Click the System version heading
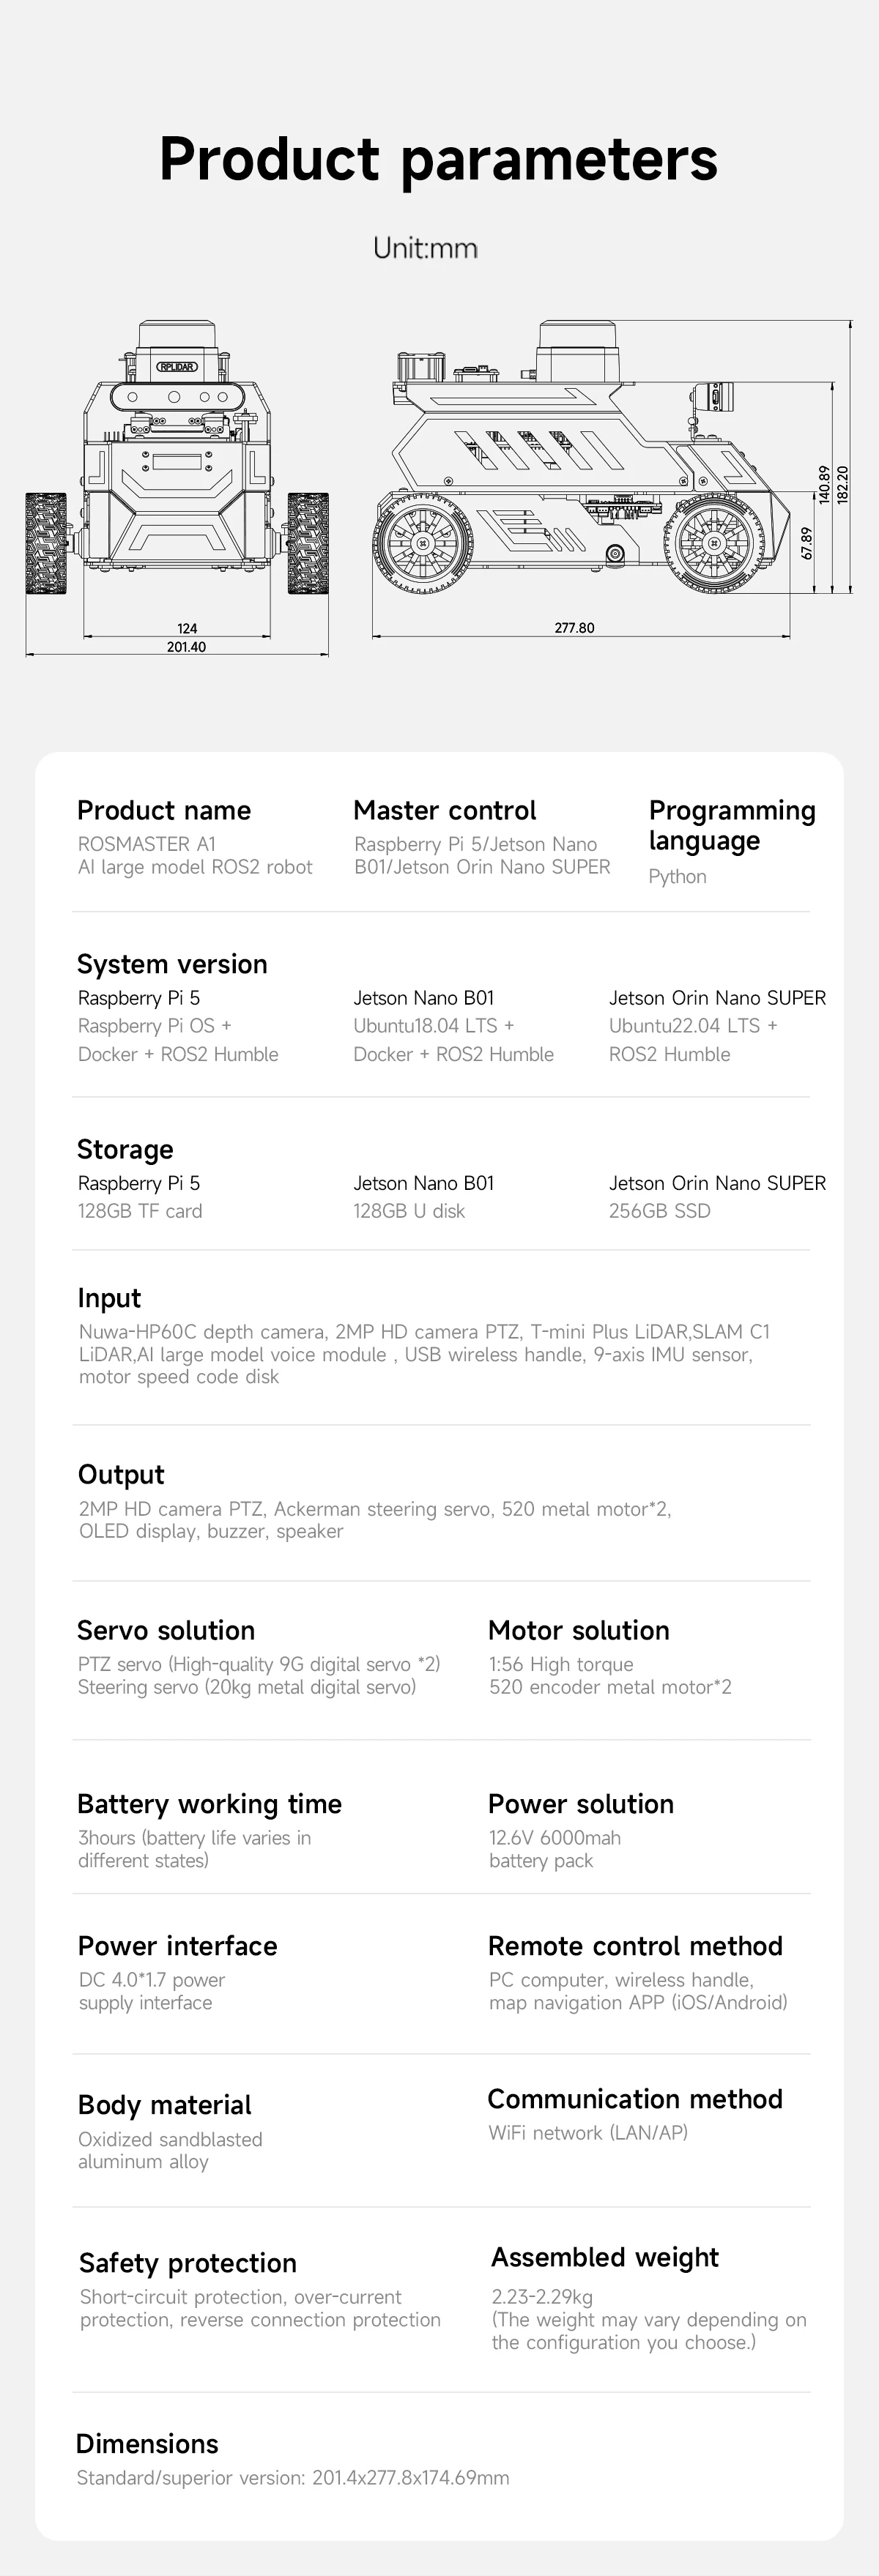879x2576 pixels. pyautogui.click(x=172, y=964)
